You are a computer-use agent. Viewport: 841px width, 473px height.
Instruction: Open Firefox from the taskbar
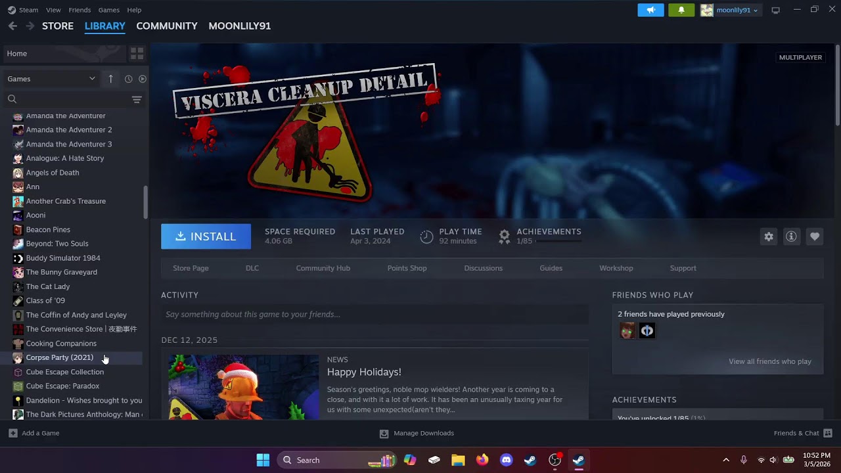pos(482,460)
